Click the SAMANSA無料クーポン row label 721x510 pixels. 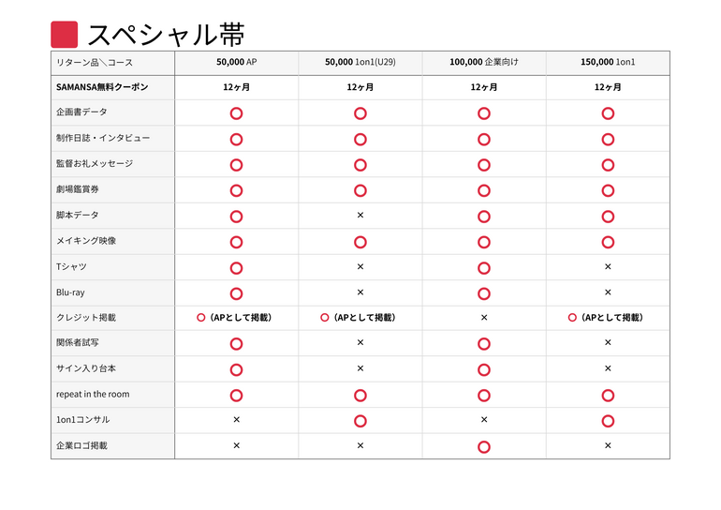pos(102,87)
